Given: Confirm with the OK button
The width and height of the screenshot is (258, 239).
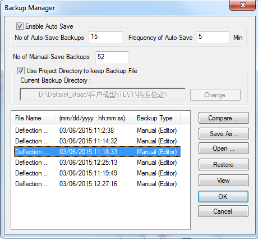Looking at the screenshot, I should 223,197.
